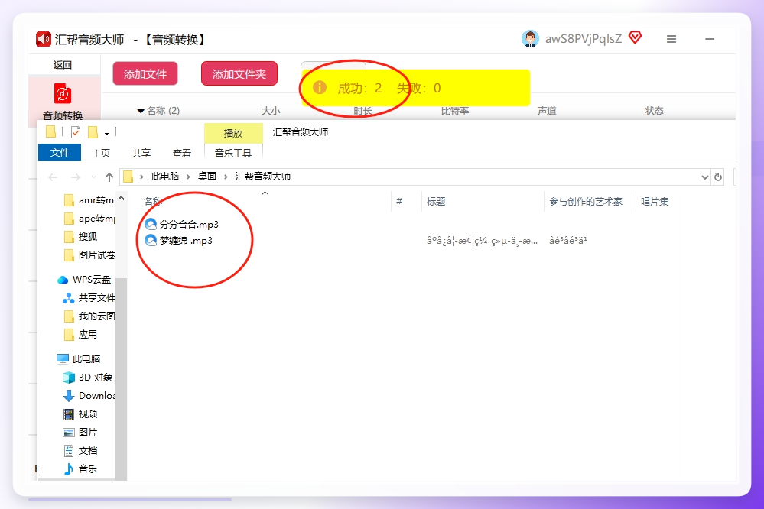Select 共享文件 in navigation pane
The image size is (764, 509).
89,297
